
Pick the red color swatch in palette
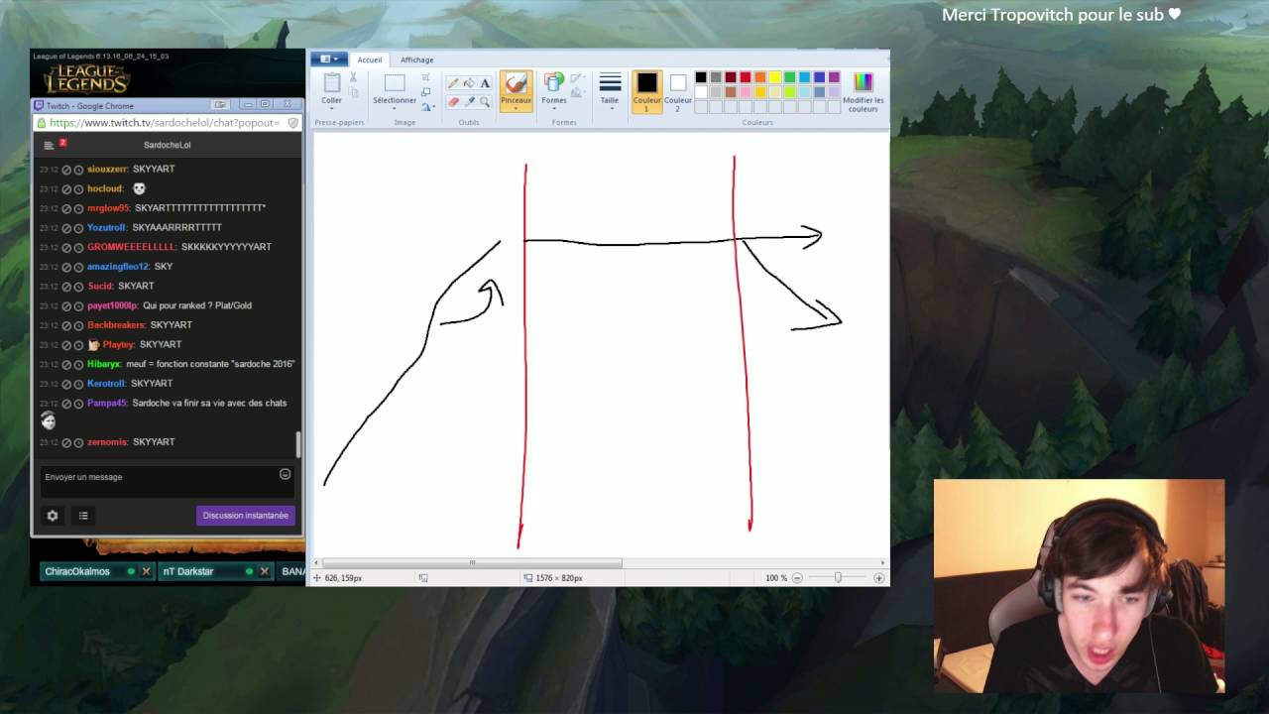(746, 77)
